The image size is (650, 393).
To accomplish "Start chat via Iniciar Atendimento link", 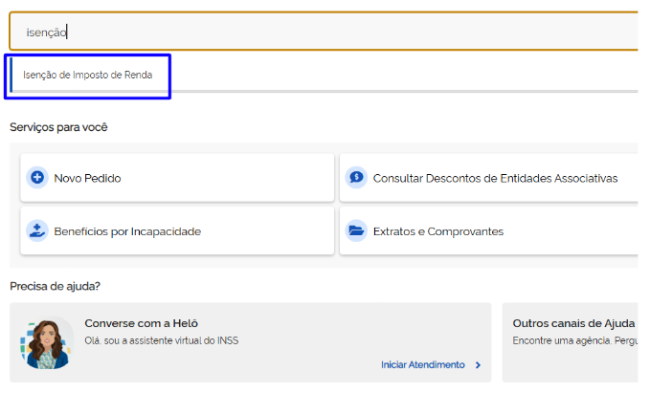I will click(x=422, y=365).
